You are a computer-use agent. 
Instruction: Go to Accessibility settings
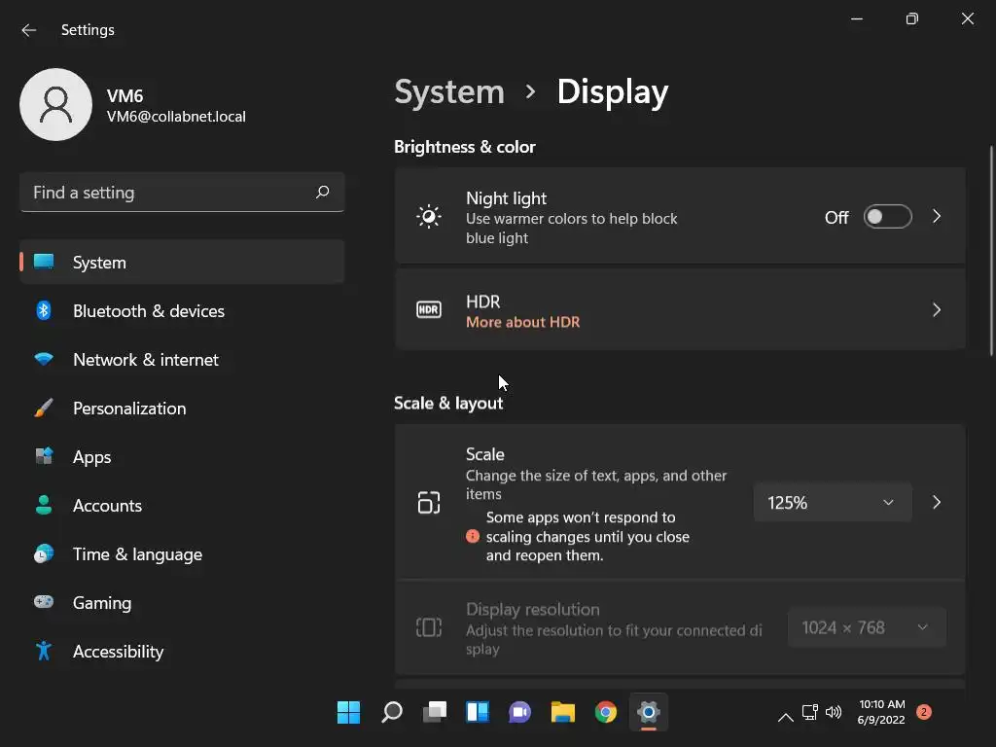[182, 651]
